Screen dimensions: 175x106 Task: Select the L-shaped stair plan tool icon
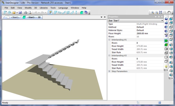tap(56, 13)
